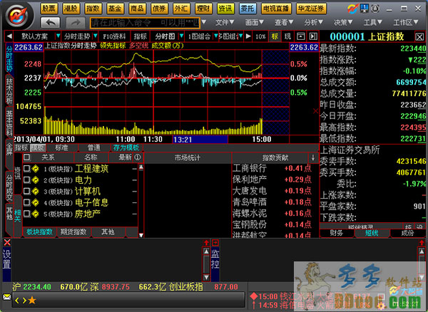Open the 分析 analysis dropdown menu
The width and height of the screenshot is (428, 312).
pyautogui.click(x=313, y=23)
